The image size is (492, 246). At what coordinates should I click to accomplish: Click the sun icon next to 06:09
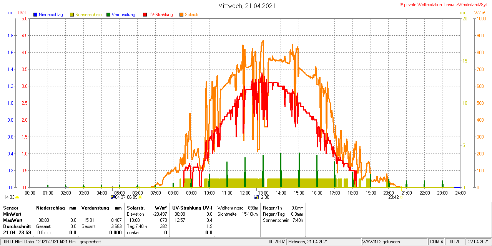pyautogui.click(x=140, y=197)
